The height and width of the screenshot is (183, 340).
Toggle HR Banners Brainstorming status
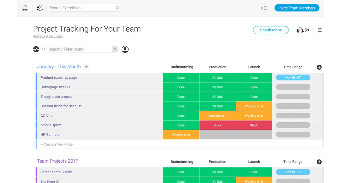(x=181, y=134)
